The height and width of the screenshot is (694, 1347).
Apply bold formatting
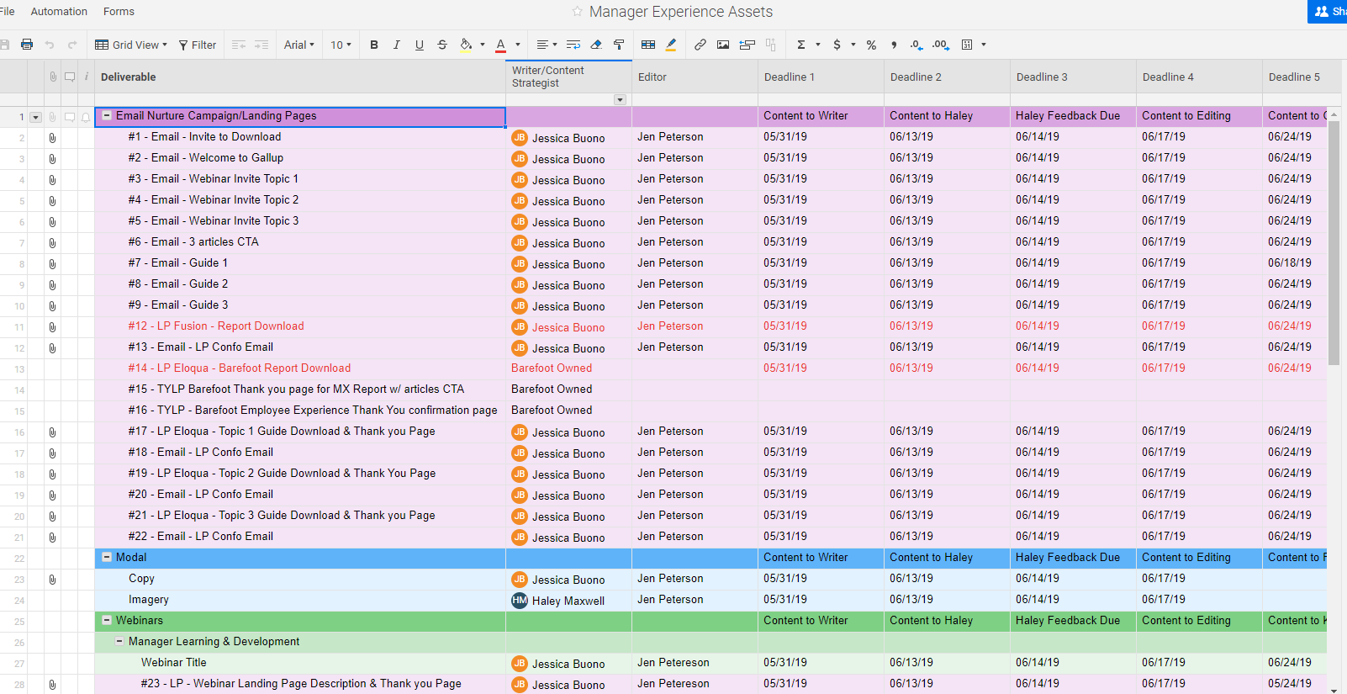374,45
